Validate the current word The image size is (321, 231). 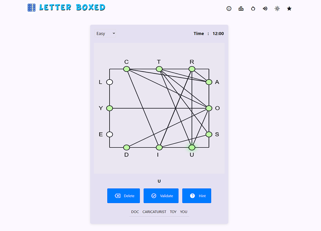pos(161,196)
